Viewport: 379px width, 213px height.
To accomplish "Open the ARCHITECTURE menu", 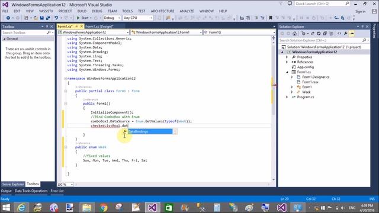I will (162, 11).
